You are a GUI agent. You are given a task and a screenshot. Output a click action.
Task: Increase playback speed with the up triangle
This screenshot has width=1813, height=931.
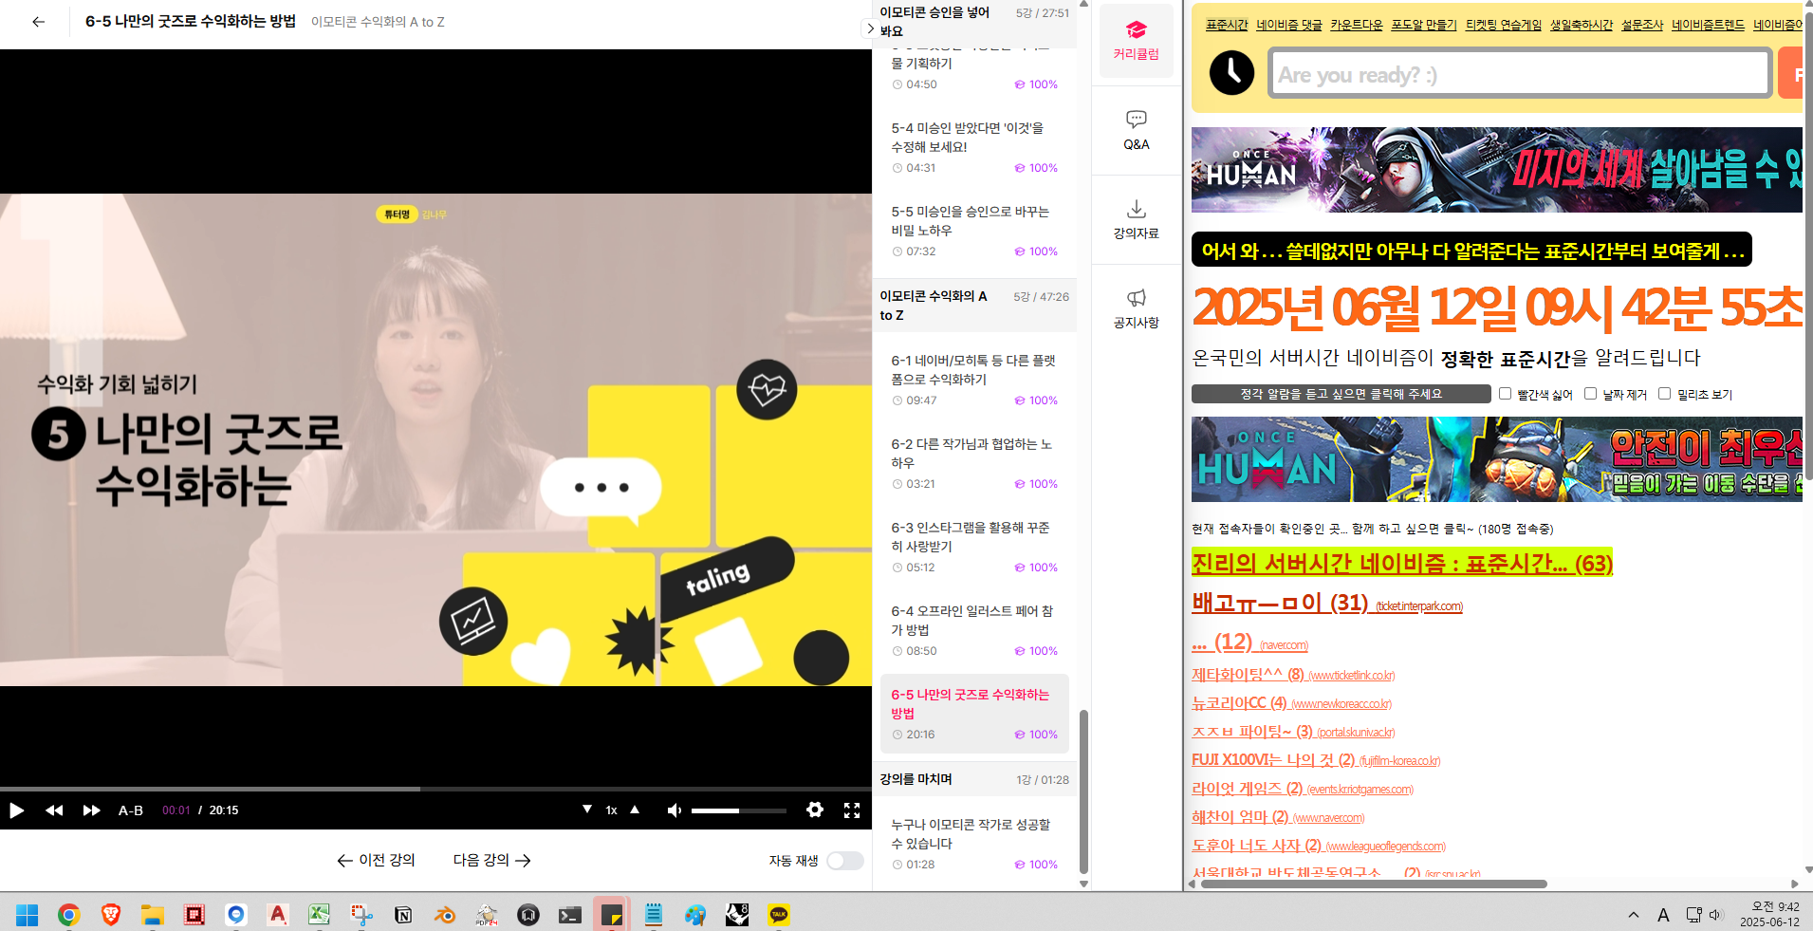(x=635, y=810)
